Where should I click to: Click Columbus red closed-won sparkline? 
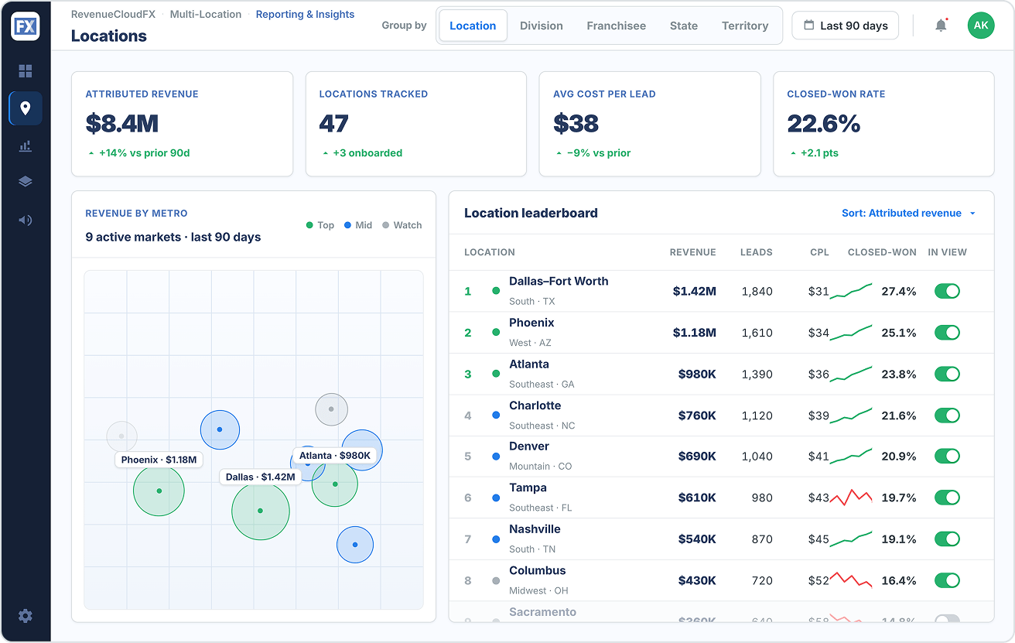851,580
